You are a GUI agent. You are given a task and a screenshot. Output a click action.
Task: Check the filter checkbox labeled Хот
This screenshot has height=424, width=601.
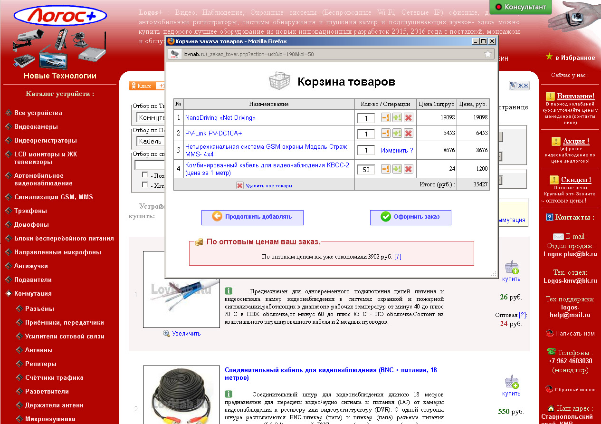144,184
